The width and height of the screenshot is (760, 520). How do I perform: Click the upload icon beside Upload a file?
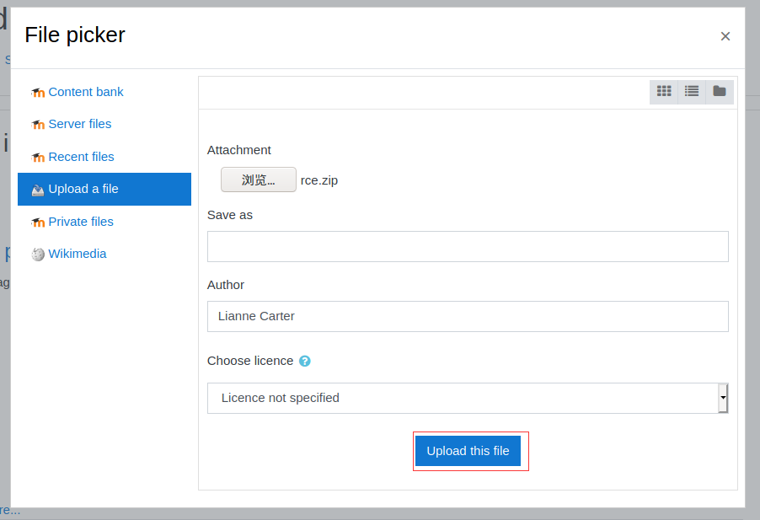pos(38,190)
